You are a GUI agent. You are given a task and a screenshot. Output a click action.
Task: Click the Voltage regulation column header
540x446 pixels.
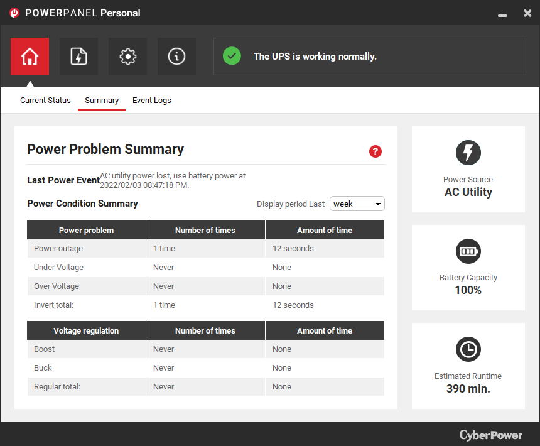[x=86, y=330]
